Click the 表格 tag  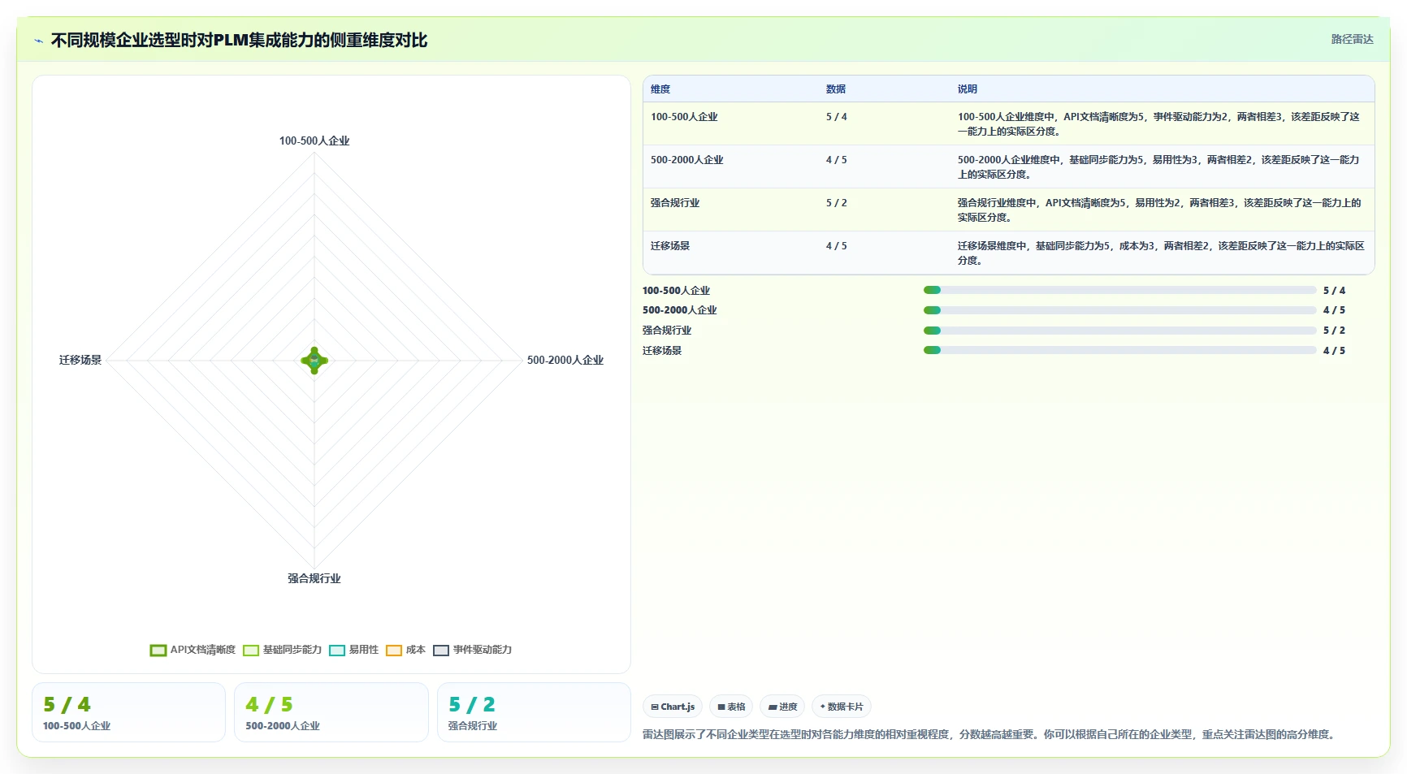731,707
